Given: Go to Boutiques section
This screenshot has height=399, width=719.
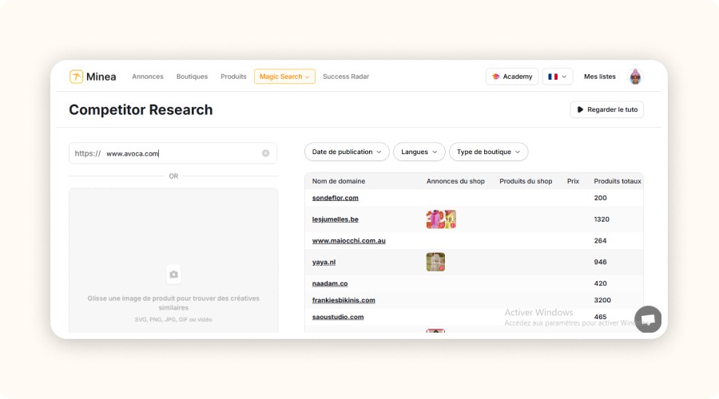Looking at the screenshot, I should [192, 77].
